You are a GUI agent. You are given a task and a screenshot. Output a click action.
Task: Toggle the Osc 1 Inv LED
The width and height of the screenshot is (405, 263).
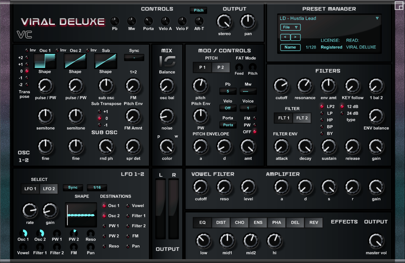(x=26, y=50)
